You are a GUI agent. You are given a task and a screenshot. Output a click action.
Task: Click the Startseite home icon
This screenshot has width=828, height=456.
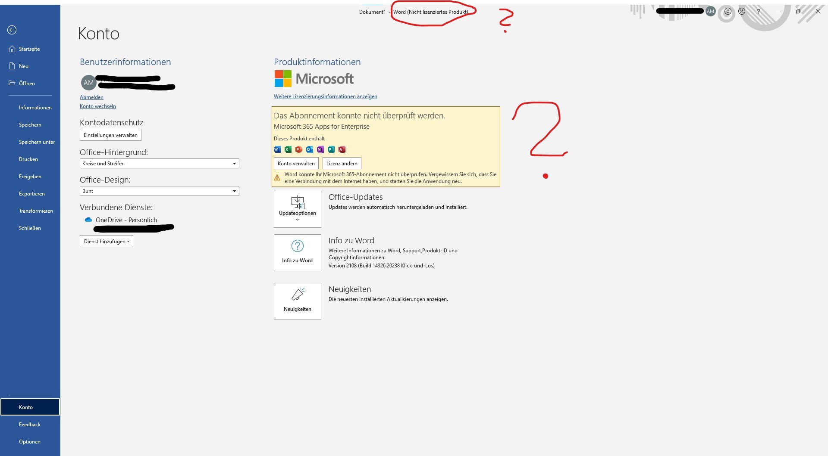[x=12, y=49]
